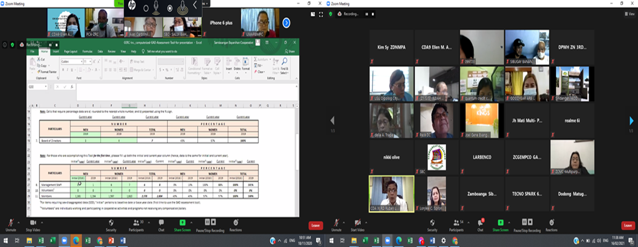Click Delete cells button in Excel
Screen dimensions: 638x247
pyautogui.click(x=237, y=65)
